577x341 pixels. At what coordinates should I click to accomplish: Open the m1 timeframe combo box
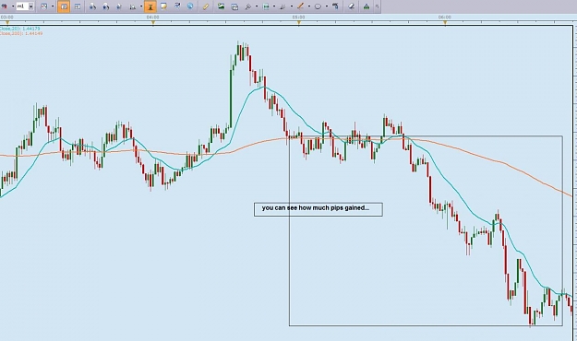point(25,6)
